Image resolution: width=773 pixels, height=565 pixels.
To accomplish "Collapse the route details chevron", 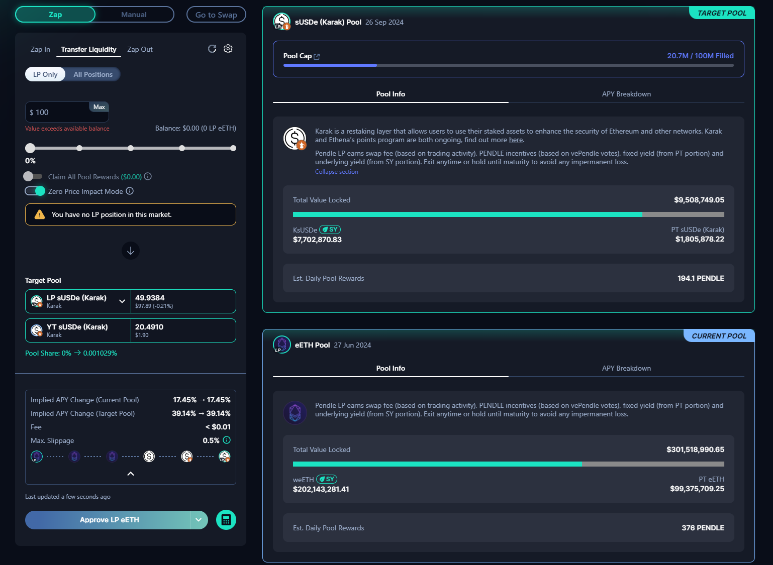I will pos(131,474).
